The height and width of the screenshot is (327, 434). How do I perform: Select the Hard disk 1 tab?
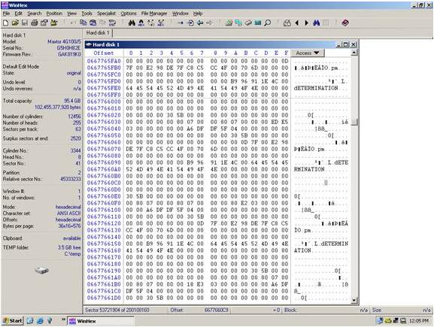(98, 33)
